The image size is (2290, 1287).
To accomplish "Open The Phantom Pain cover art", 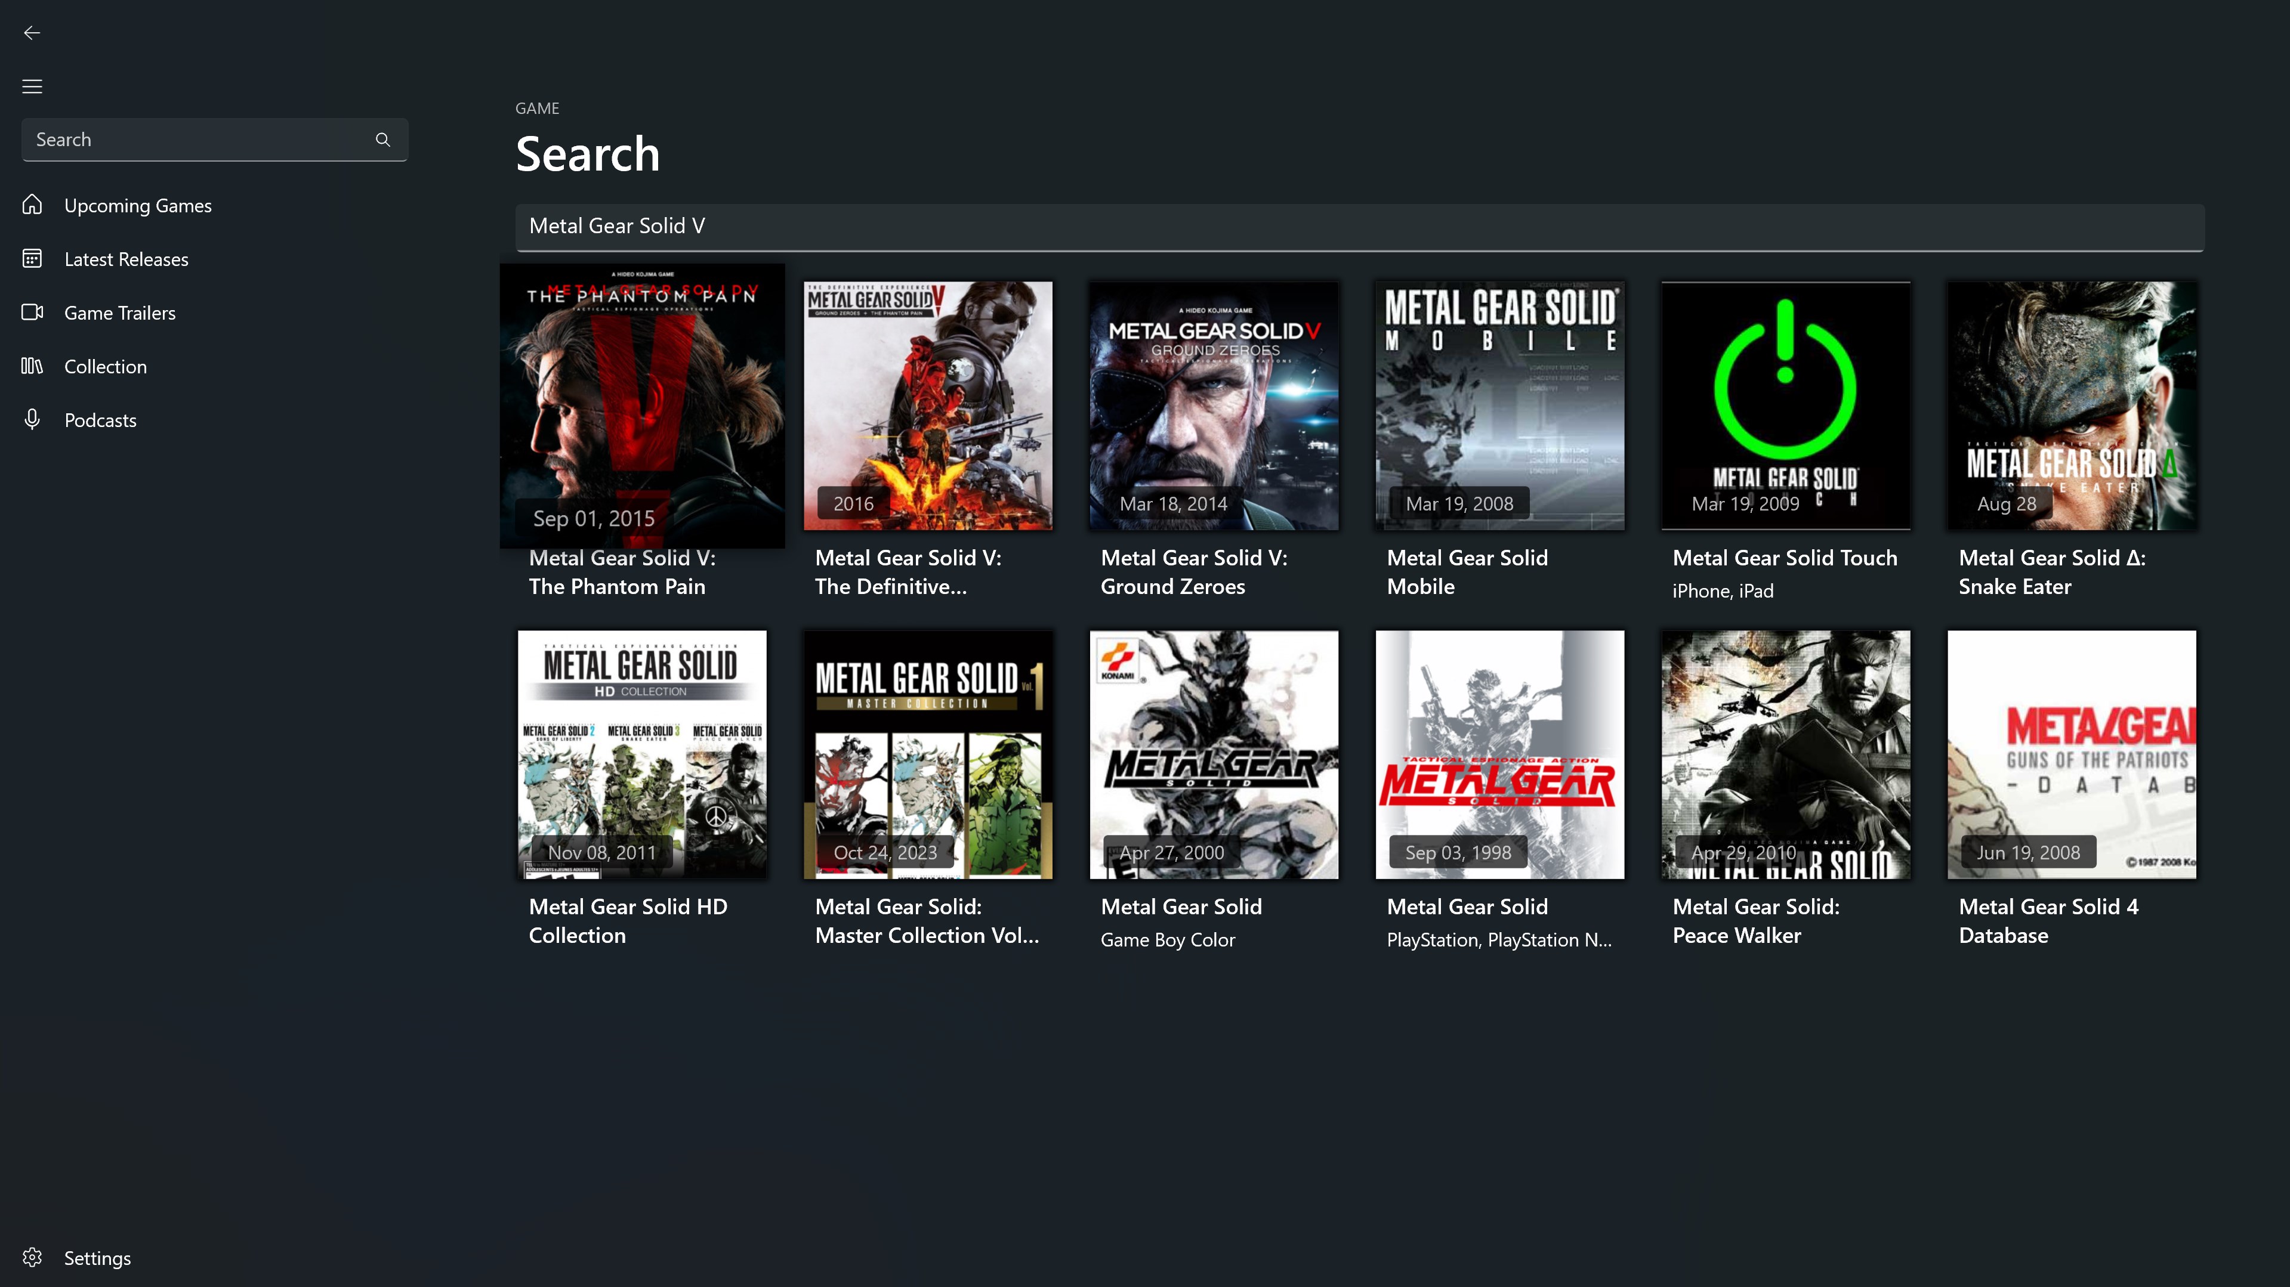I will (x=642, y=406).
